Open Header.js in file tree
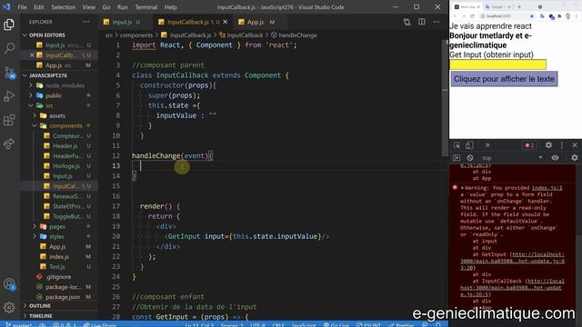The image size is (582, 327). (x=65, y=145)
